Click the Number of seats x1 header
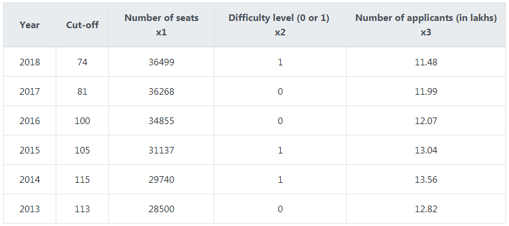The height and width of the screenshot is (226, 509). click(161, 25)
